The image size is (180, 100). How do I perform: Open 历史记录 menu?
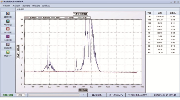click(x=16, y=6)
